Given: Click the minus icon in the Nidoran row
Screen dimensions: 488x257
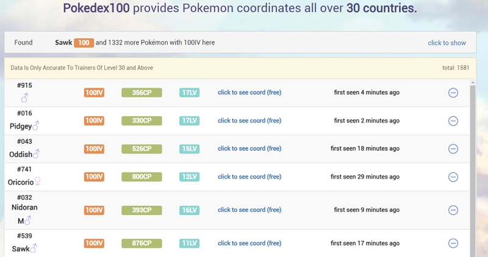Looking at the screenshot, I should point(453,210).
